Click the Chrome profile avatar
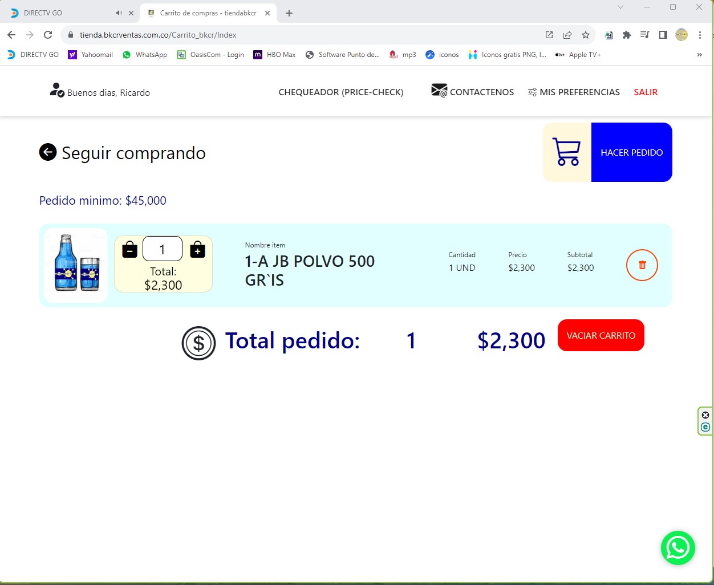 (681, 35)
